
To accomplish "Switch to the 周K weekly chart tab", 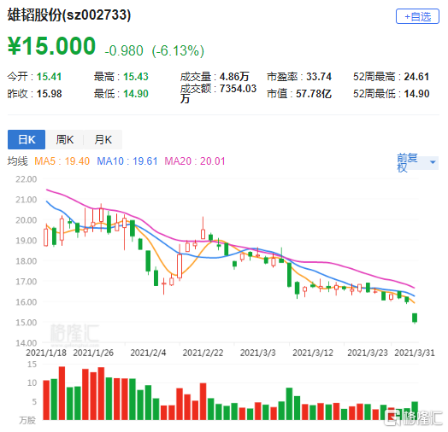I will (x=65, y=139).
